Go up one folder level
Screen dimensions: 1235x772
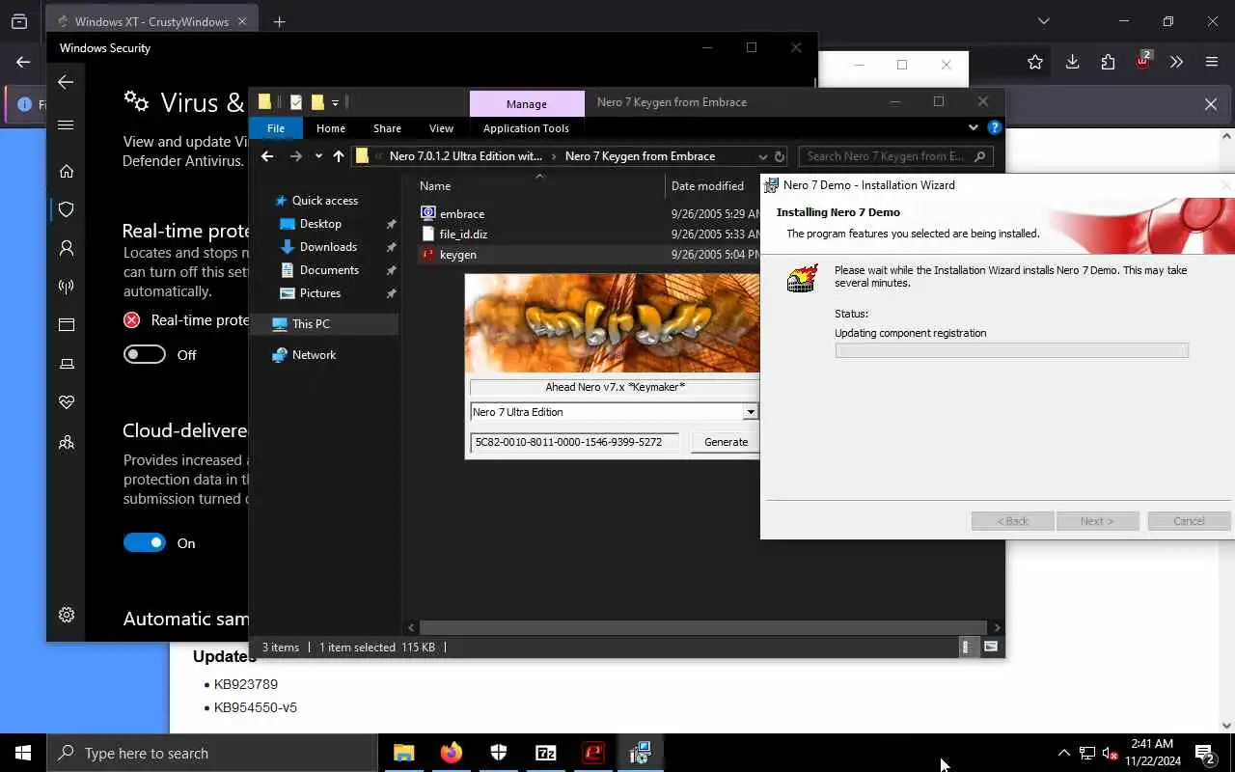339,156
